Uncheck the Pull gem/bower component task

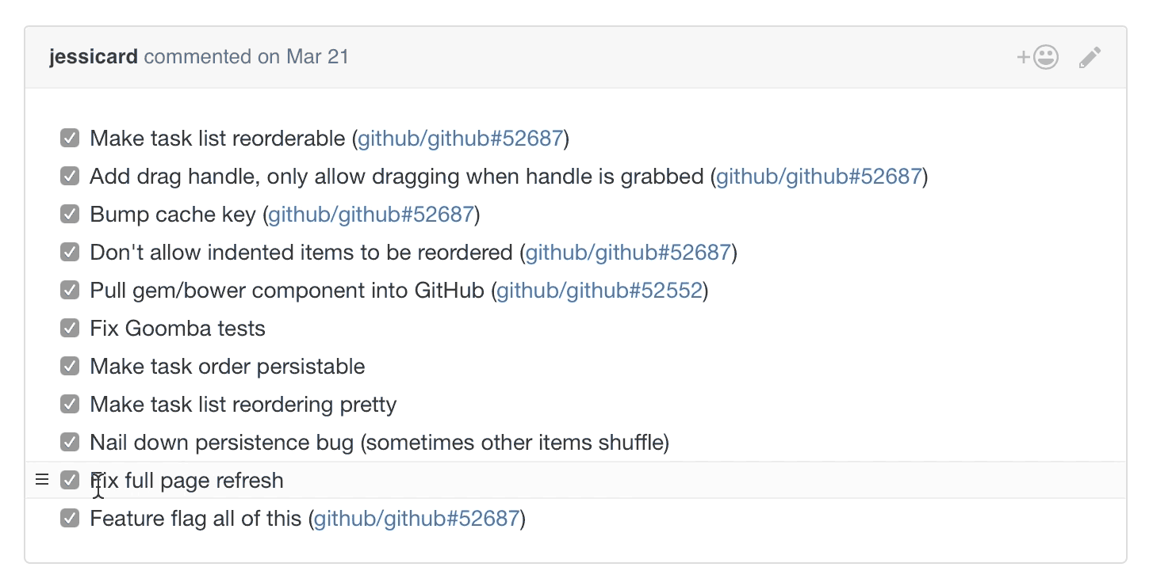tap(70, 290)
